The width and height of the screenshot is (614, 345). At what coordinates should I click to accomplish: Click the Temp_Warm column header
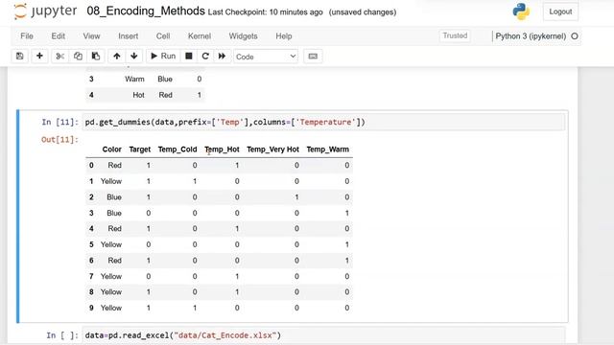pyautogui.click(x=328, y=149)
